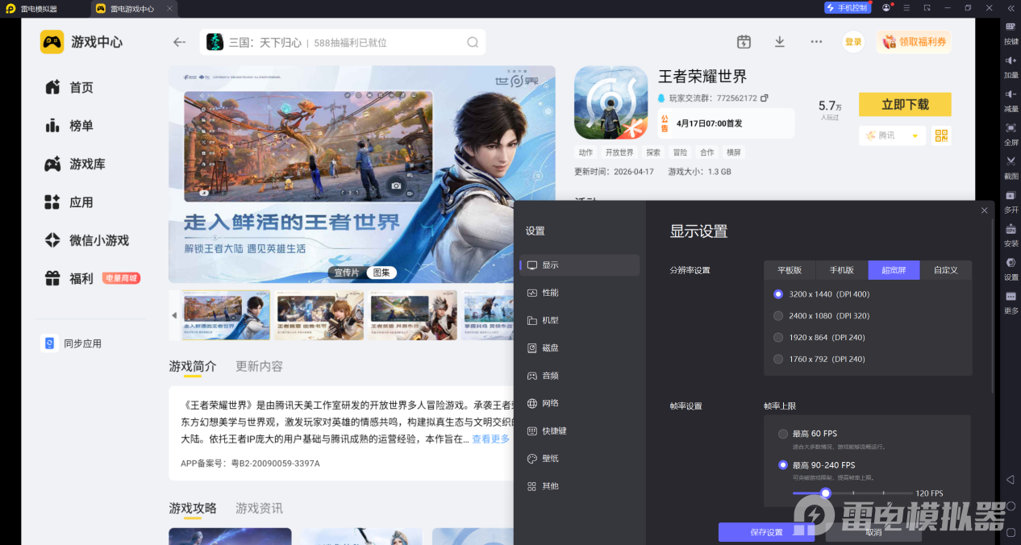Open 壁纸 settings section
Viewport: 1021px width, 545px height.
(580, 459)
